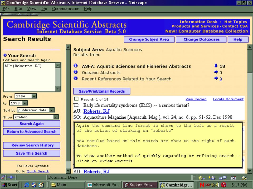Open the Inbox from the component bar
The image size is (253, 189).
click(x=212, y=178)
